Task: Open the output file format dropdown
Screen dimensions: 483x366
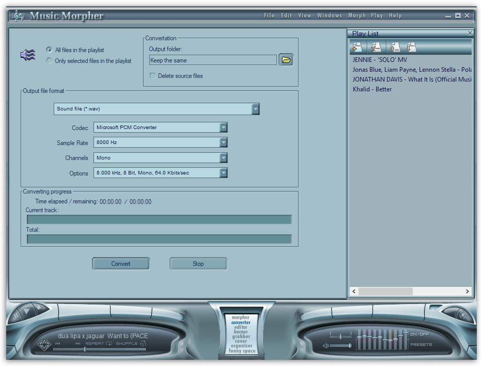Action: pyautogui.click(x=255, y=109)
